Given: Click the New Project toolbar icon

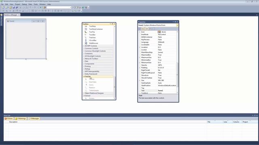Looking at the screenshot, I should click(x=3, y=7).
